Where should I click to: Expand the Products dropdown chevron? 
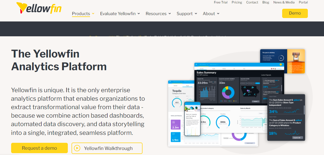point(93,14)
